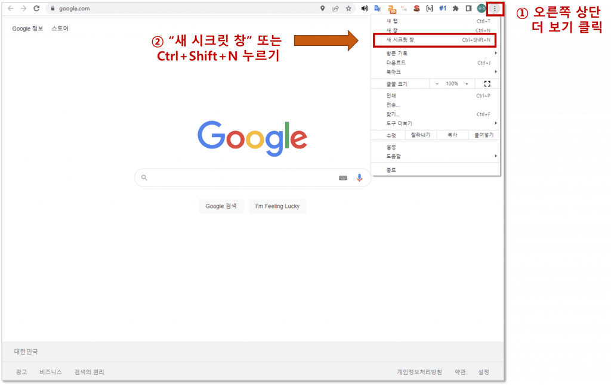Open the green profile avatar
The height and width of the screenshot is (385, 611).
[x=482, y=8]
